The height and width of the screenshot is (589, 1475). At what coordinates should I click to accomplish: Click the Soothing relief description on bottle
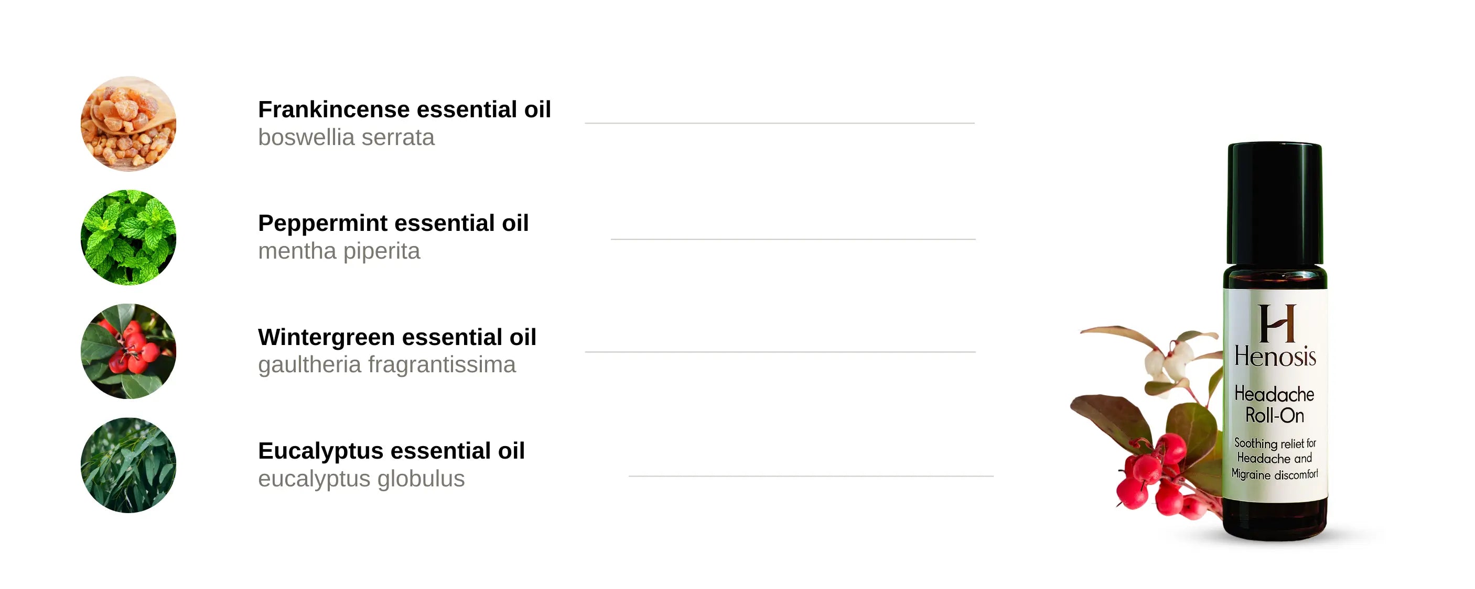click(1275, 459)
